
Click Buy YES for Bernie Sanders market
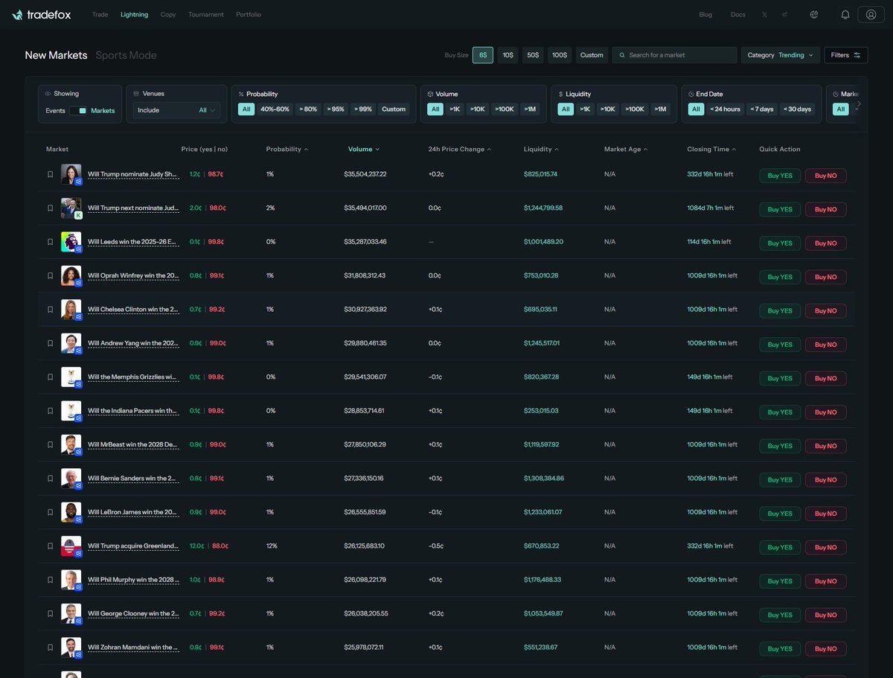click(779, 480)
